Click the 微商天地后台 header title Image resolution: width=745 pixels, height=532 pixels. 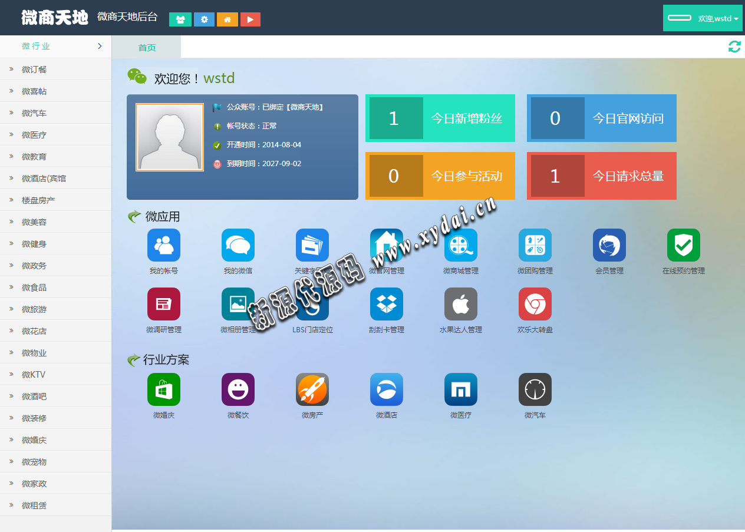tap(127, 17)
